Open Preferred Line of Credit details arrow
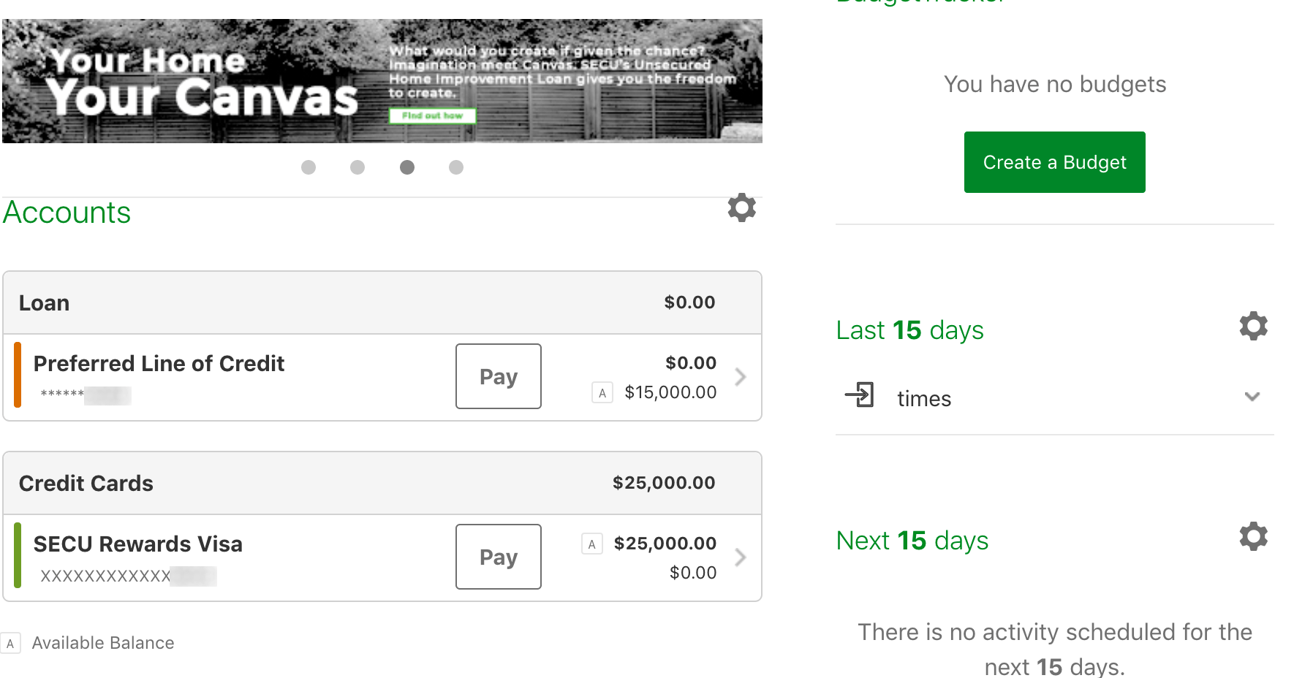This screenshot has width=1294, height=678. click(741, 377)
